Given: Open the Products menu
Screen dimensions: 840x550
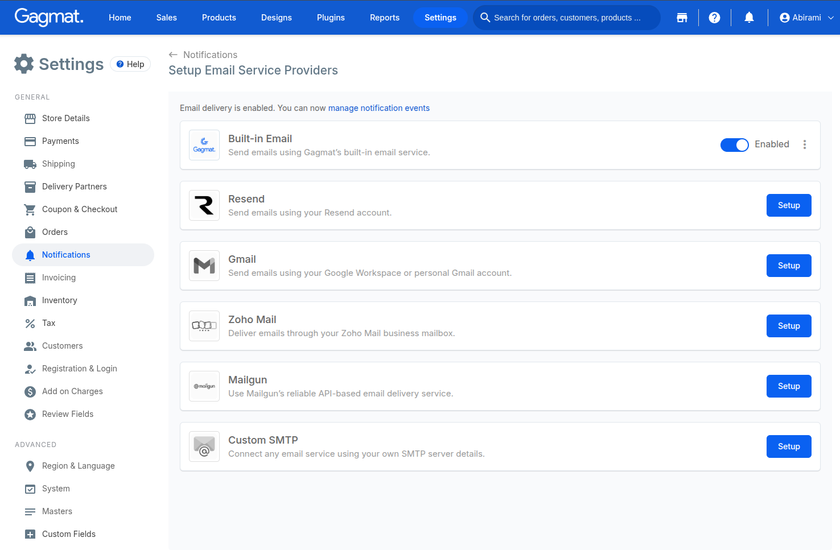Looking at the screenshot, I should [219, 18].
